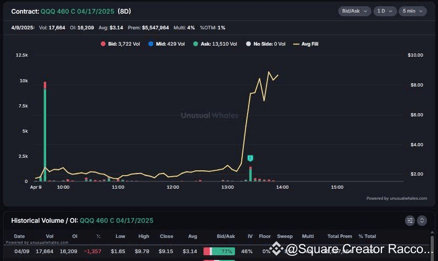
Task: Open the Bid/Ask view dropdown
Action: point(355,11)
